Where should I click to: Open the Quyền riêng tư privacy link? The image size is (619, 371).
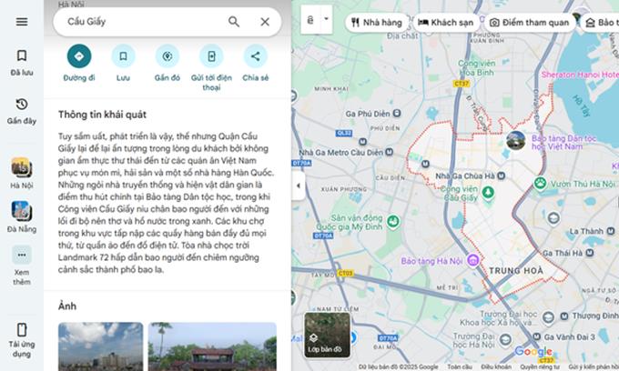point(540,366)
